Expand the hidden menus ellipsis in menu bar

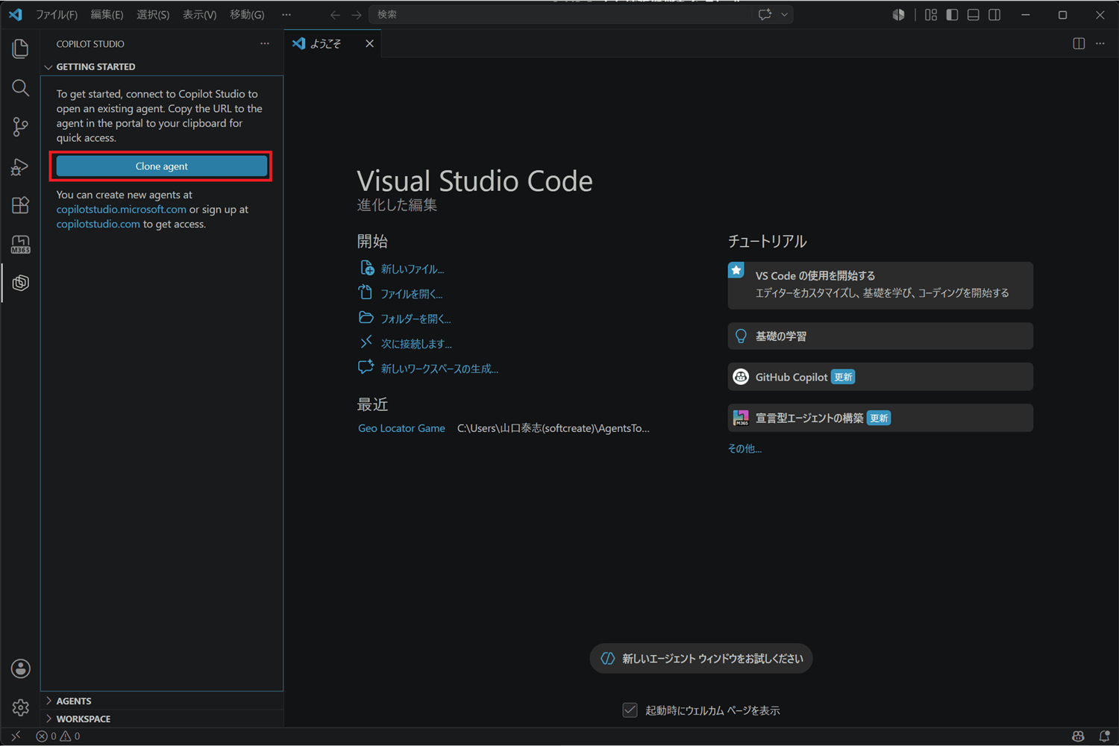coord(286,15)
